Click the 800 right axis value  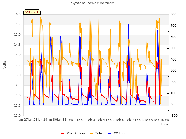pyautogui.click(x=174, y=14)
